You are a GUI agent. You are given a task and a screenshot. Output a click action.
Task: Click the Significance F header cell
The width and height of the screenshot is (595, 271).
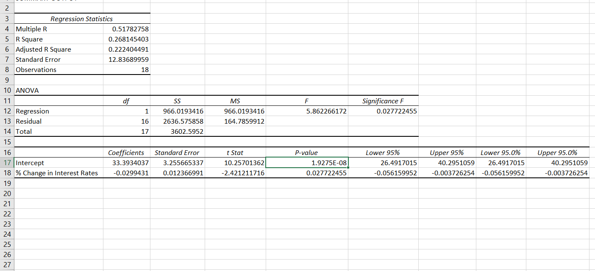click(x=383, y=101)
